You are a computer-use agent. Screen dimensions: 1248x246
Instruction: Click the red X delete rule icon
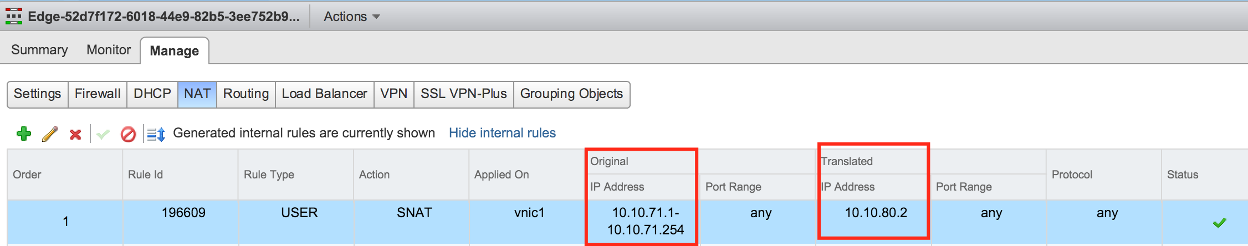[x=75, y=134]
